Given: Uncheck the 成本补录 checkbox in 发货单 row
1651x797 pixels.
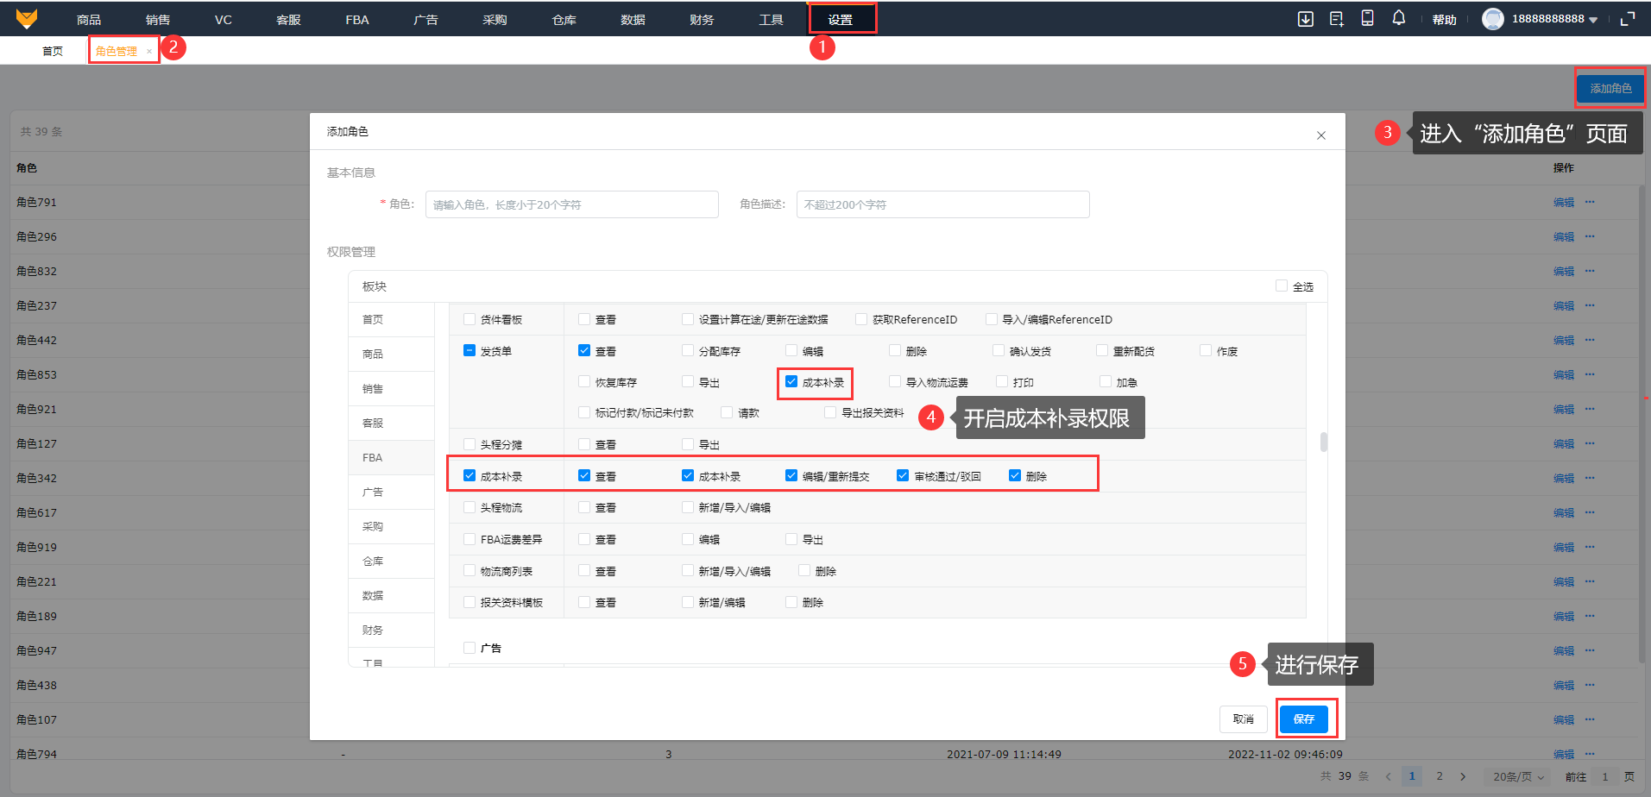Looking at the screenshot, I should [x=791, y=382].
